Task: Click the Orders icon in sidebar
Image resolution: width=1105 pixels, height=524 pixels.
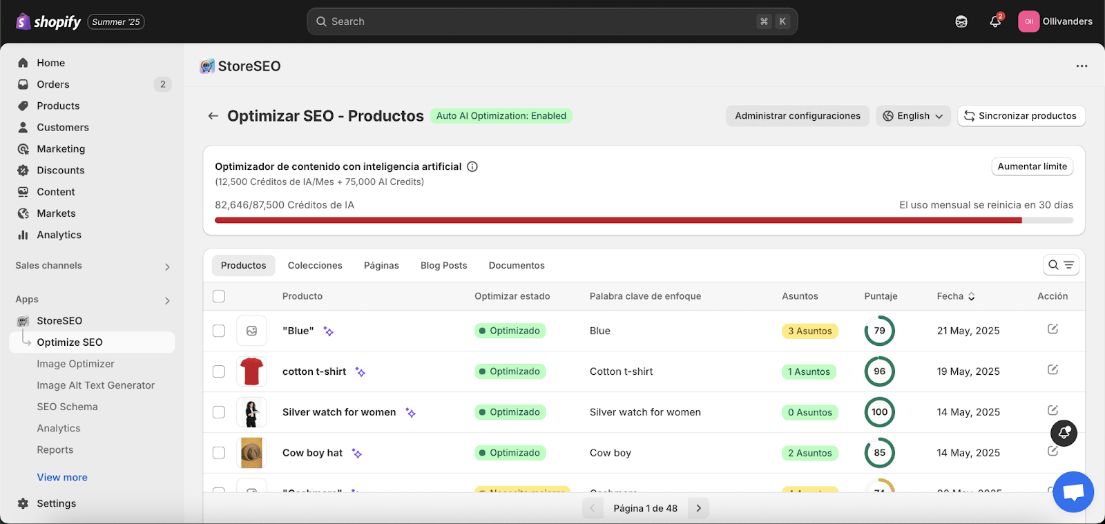Action: pos(23,84)
